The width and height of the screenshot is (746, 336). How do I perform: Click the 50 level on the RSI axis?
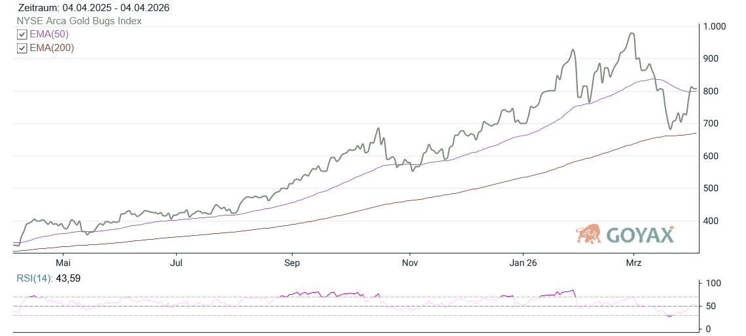[x=711, y=306]
